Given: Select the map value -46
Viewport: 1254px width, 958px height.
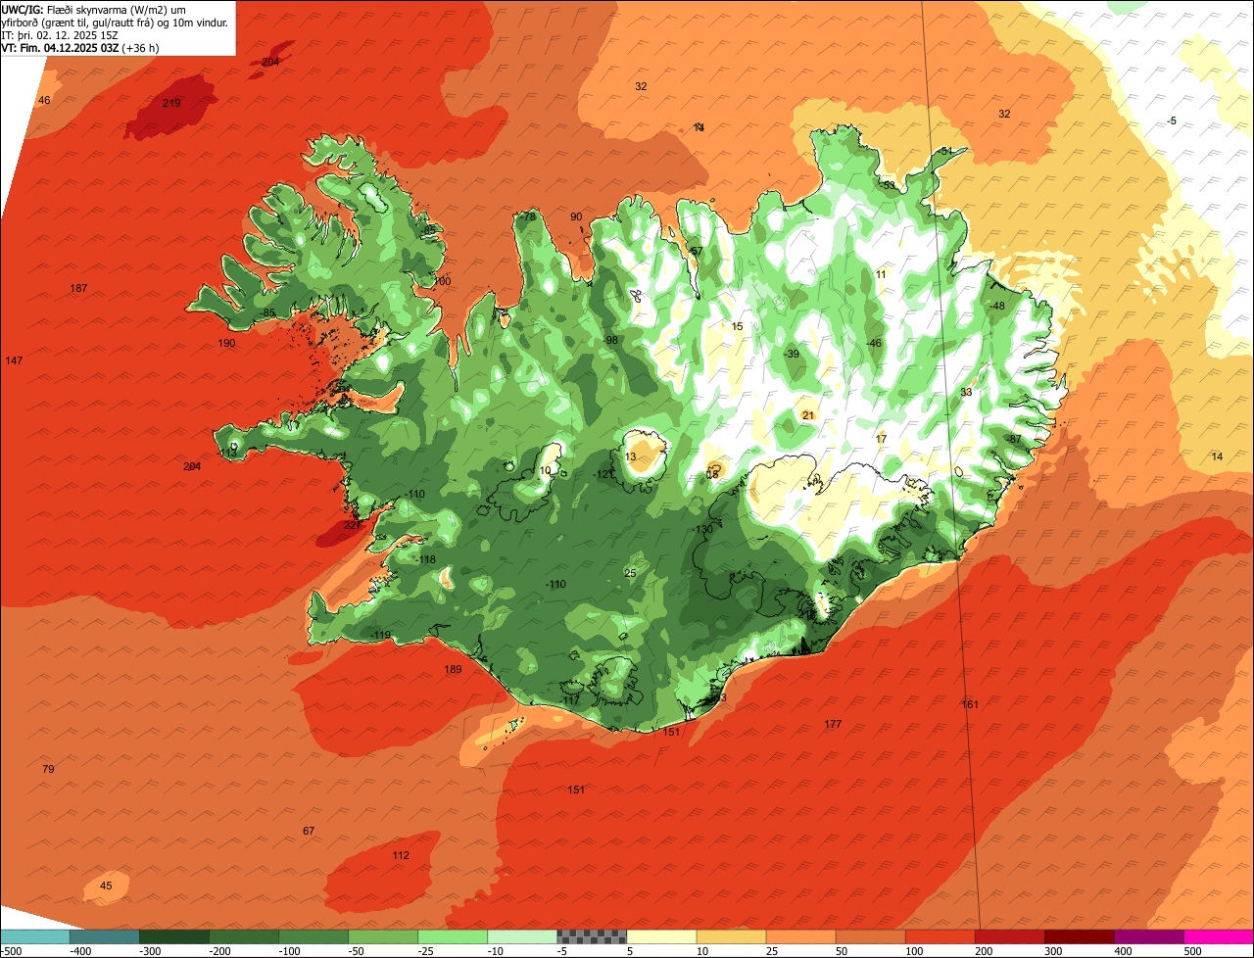Looking at the screenshot, I should pos(874,344).
